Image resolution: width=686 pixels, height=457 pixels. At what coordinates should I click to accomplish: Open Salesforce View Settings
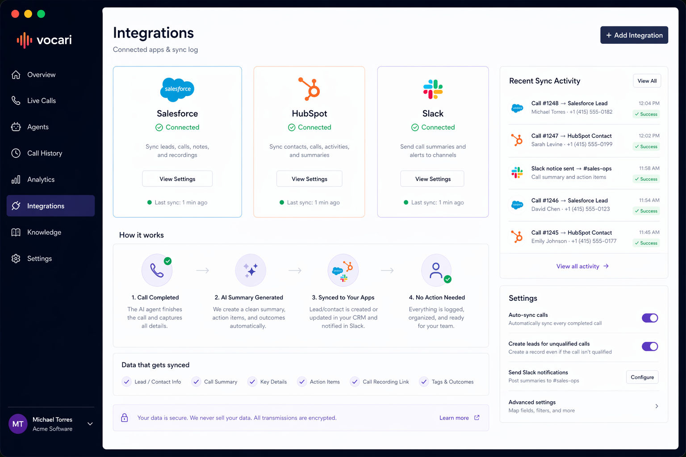click(x=177, y=179)
